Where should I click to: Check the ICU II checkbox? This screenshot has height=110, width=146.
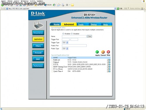click(x=52, y=65)
